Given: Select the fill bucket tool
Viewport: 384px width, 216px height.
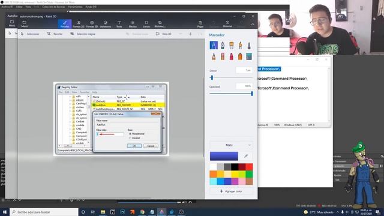Looking at the screenshot, I should pos(249,56).
